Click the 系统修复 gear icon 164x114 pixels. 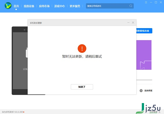pyautogui.click(x=141, y=90)
